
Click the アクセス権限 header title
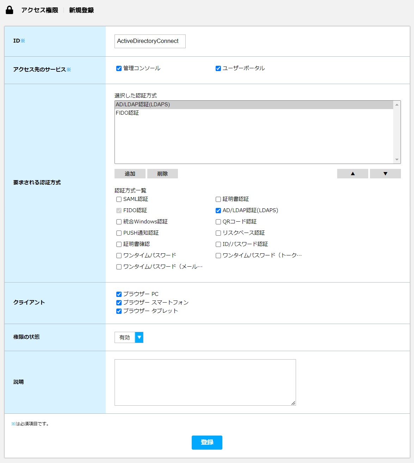click(40, 10)
